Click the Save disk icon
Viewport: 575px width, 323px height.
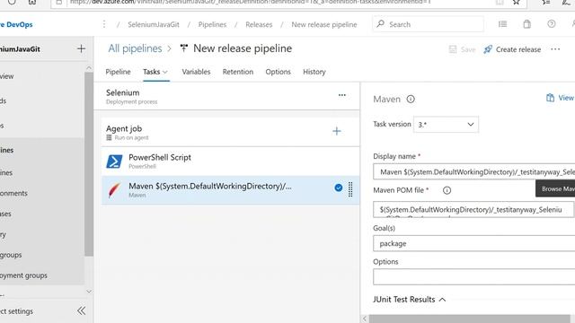click(x=453, y=49)
